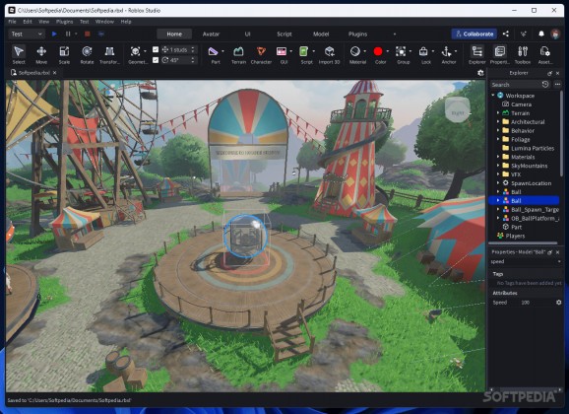569x414 pixels.
Task: Open the notifications bell
Action: pyautogui.click(x=541, y=34)
